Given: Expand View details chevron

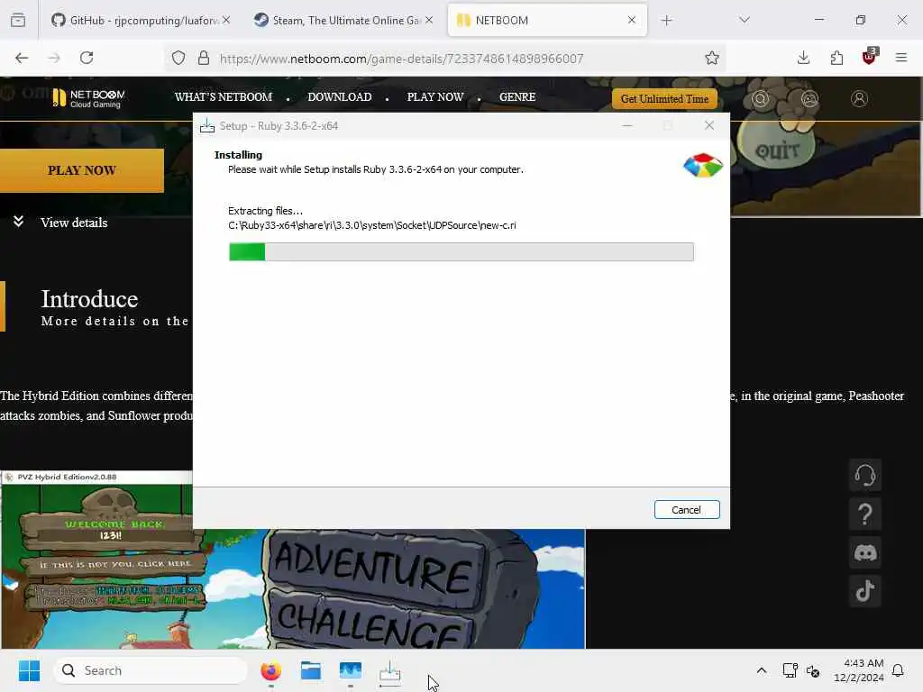Looking at the screenshot, I should pos(18,222).
